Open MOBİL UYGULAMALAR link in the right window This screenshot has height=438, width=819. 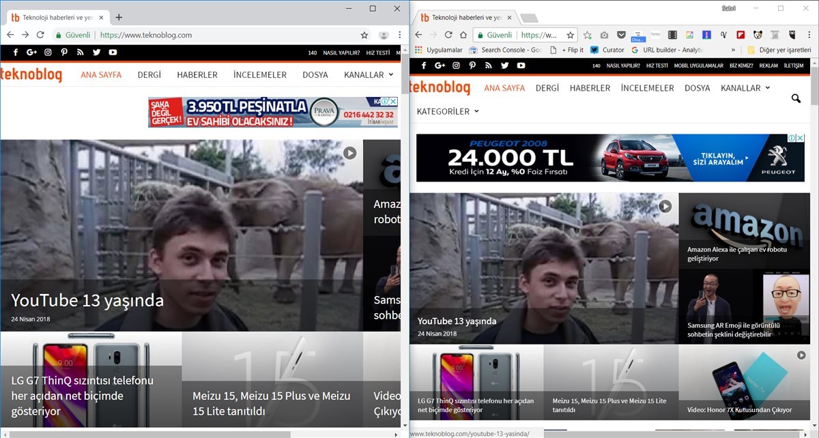pos(698,65)
